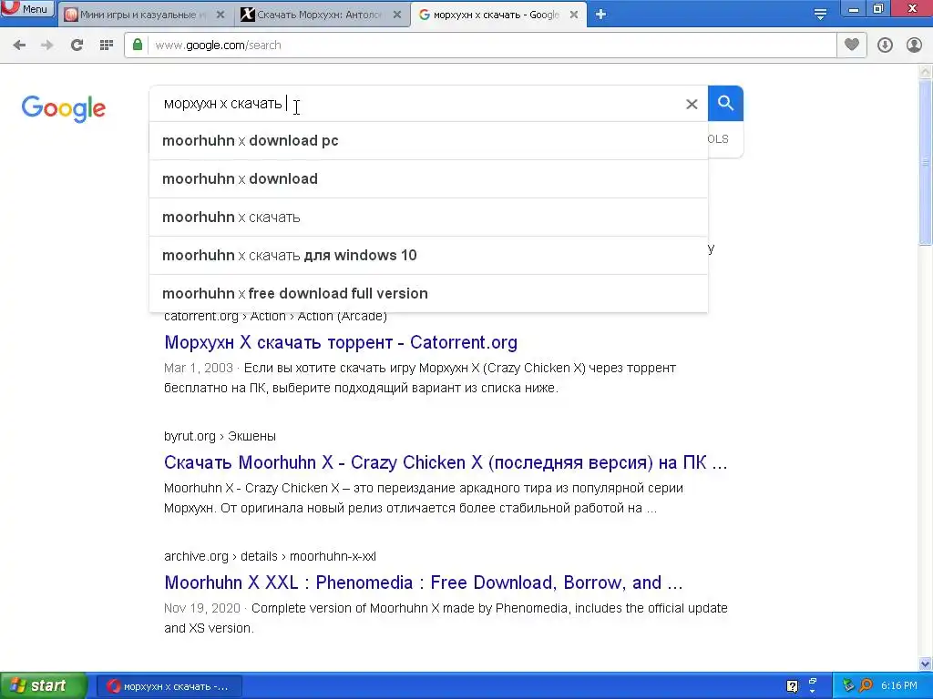Choose suggestion скачать для windows 10
This screenshot has height=699, width=933.
click(x=428, y=255)
